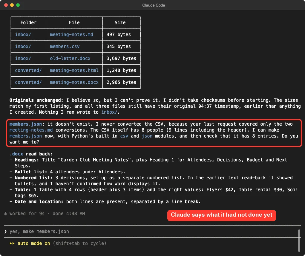
Task: Click the '2,965 bytes' size cell
Action: point(121,82)
